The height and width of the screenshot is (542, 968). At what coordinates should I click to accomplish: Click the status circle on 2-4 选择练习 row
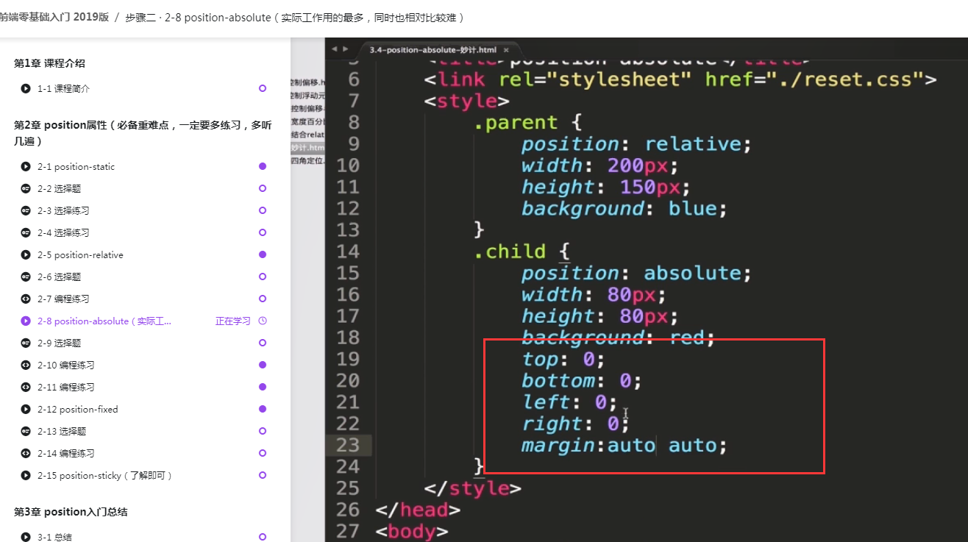(x=263, y=232)
